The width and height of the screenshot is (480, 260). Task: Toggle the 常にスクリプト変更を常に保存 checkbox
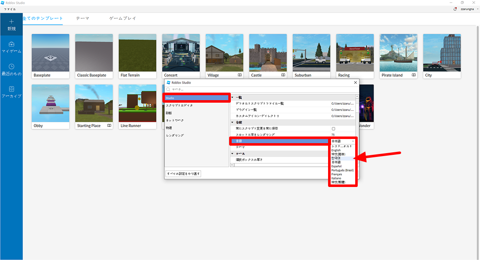point(333,129)
